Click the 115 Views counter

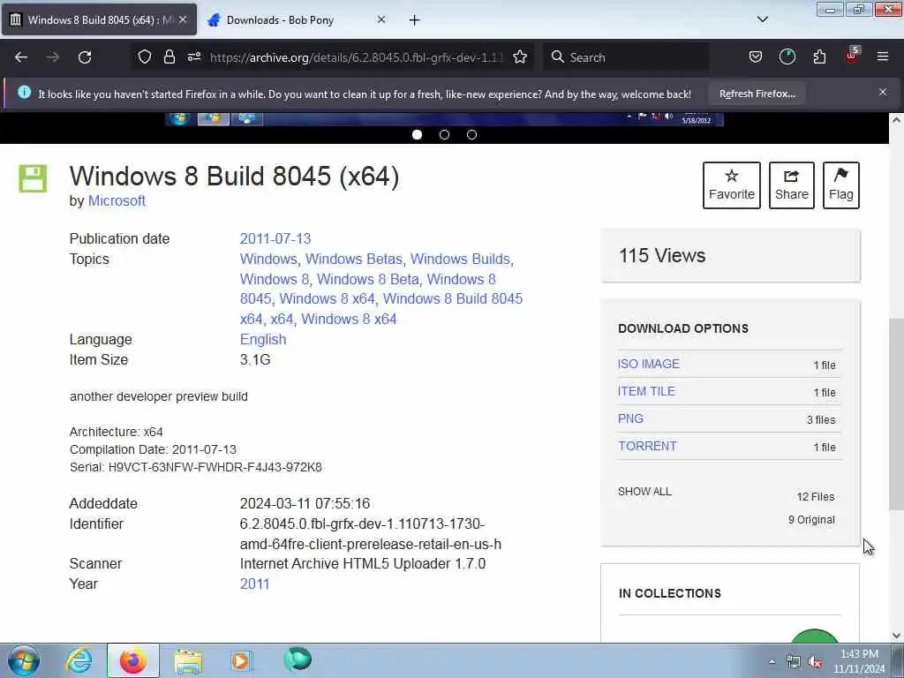(662, 255)
